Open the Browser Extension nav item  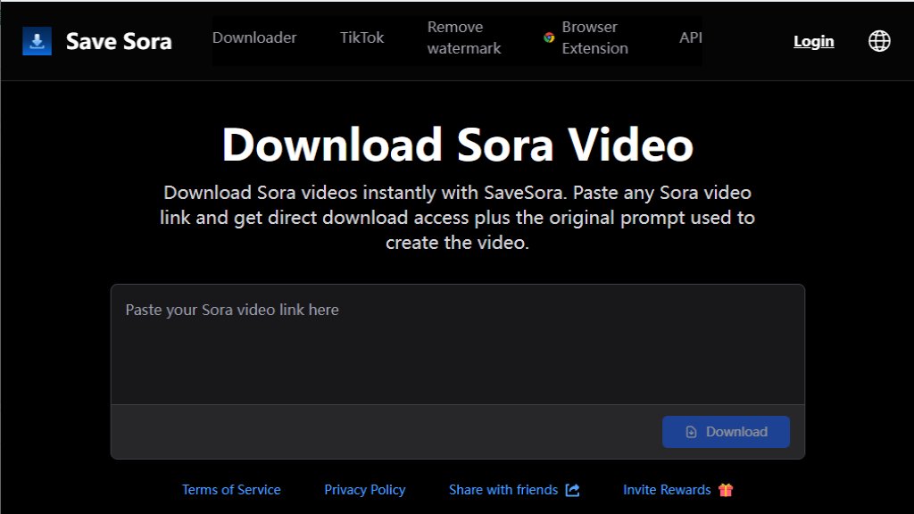[594, 37]
